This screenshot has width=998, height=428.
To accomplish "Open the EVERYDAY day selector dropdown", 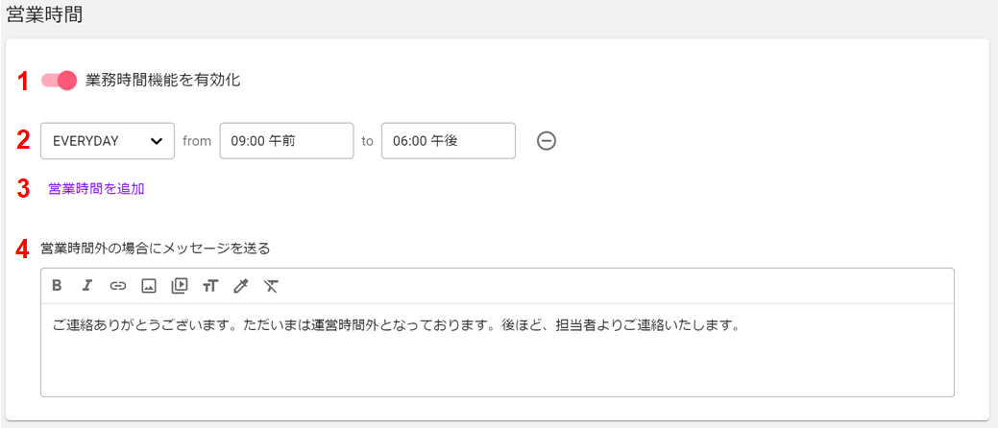I will tap(108, 141).
